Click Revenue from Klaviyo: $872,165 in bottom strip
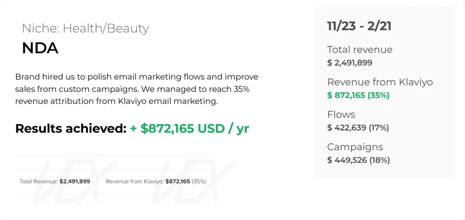Viewport: 465px width, 220px height. click(148, 181)
